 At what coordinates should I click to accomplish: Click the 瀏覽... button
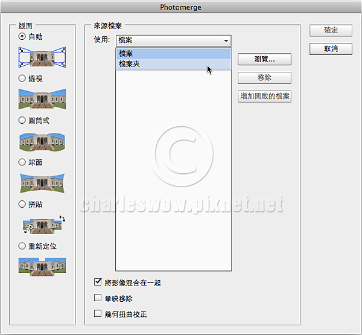point(264,59)
